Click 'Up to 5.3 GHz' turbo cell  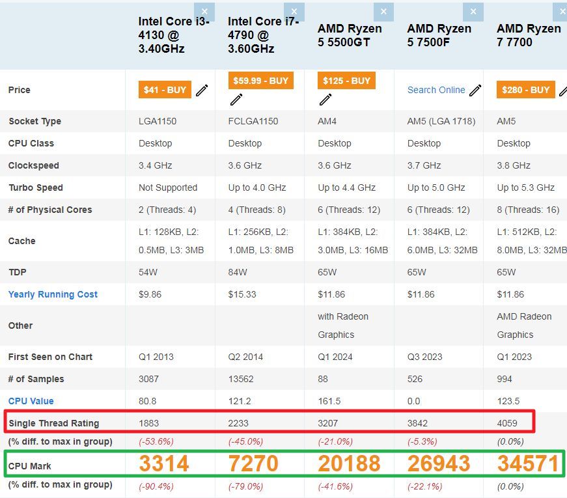526,187
